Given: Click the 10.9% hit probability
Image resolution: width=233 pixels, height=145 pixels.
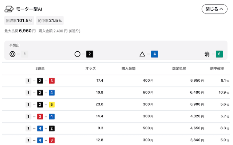Looking at the screenshot, I should tap(224, 92).
